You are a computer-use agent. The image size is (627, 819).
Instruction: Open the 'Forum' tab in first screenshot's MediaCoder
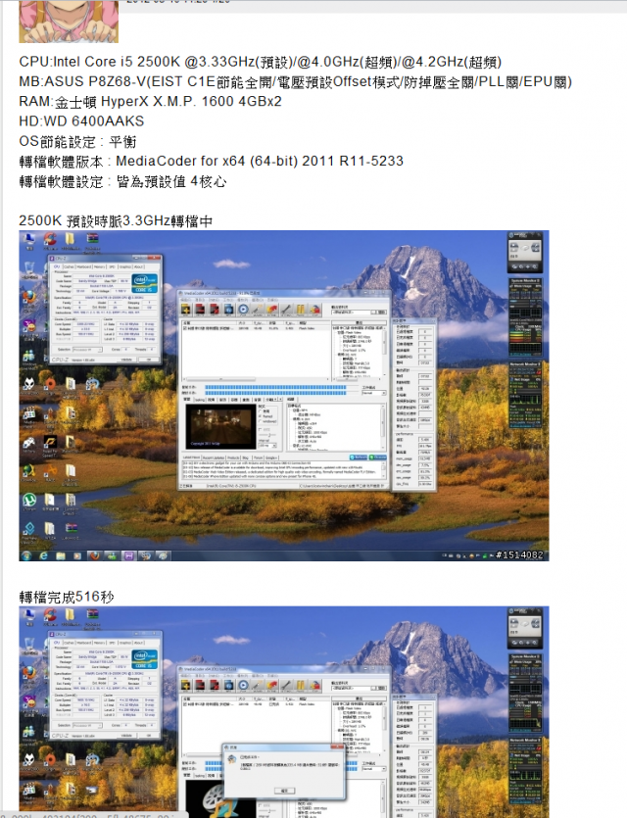258,458
